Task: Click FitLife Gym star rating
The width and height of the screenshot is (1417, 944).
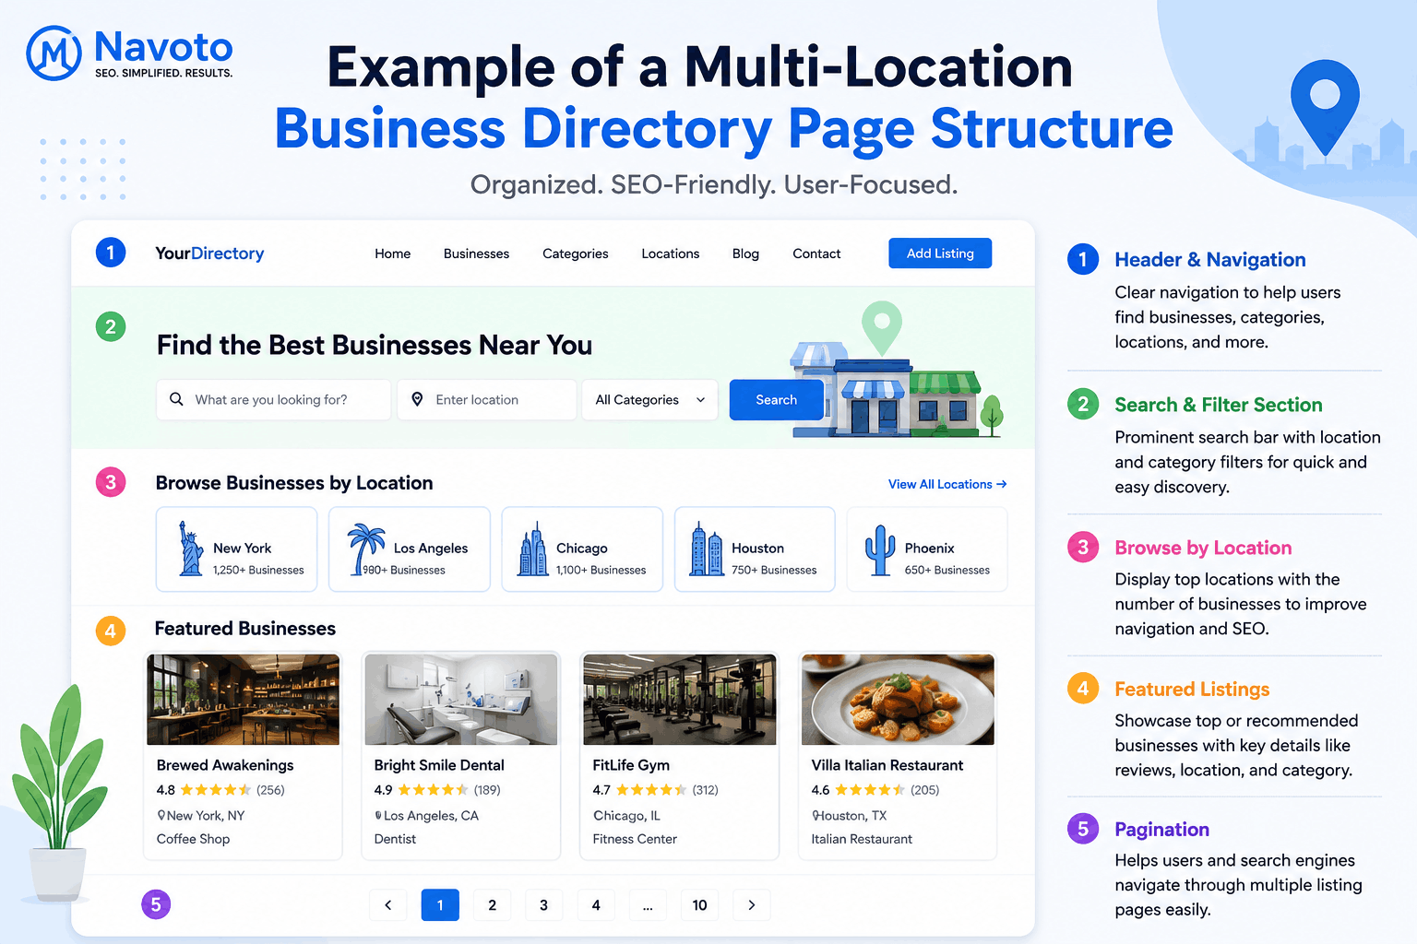Action: [651, 790]
